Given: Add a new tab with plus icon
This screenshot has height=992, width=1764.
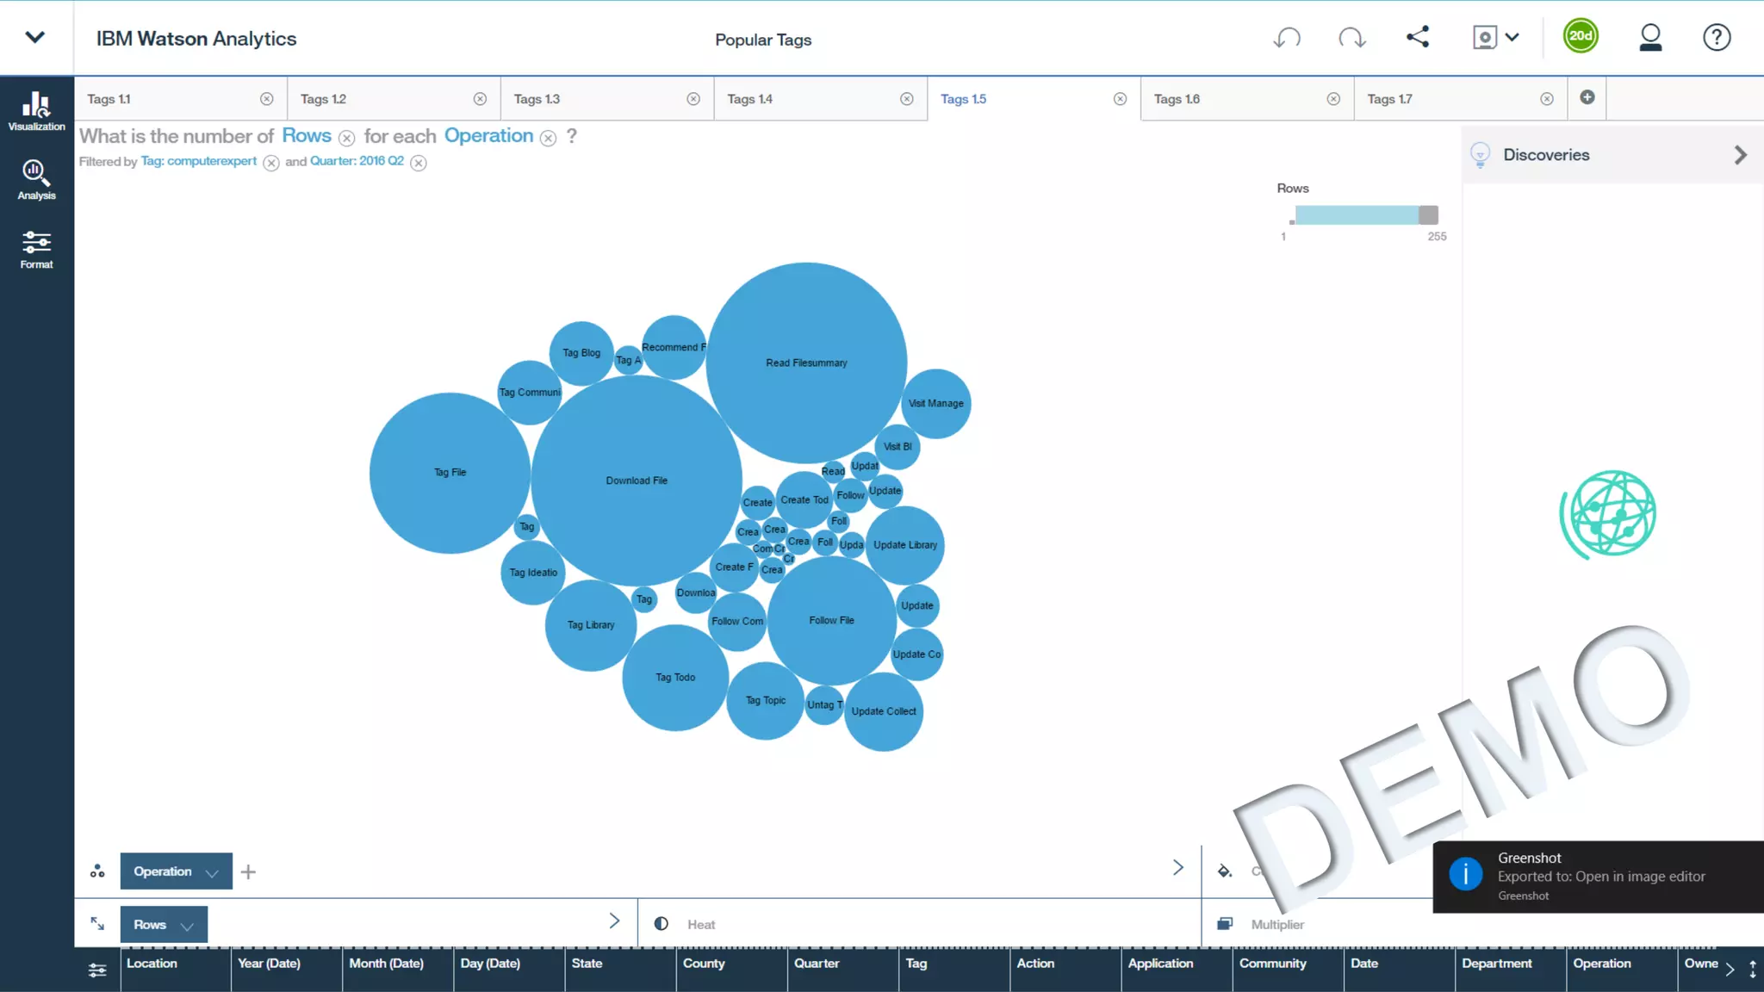Looking at the screenshot, I should tap(1587, 97).
